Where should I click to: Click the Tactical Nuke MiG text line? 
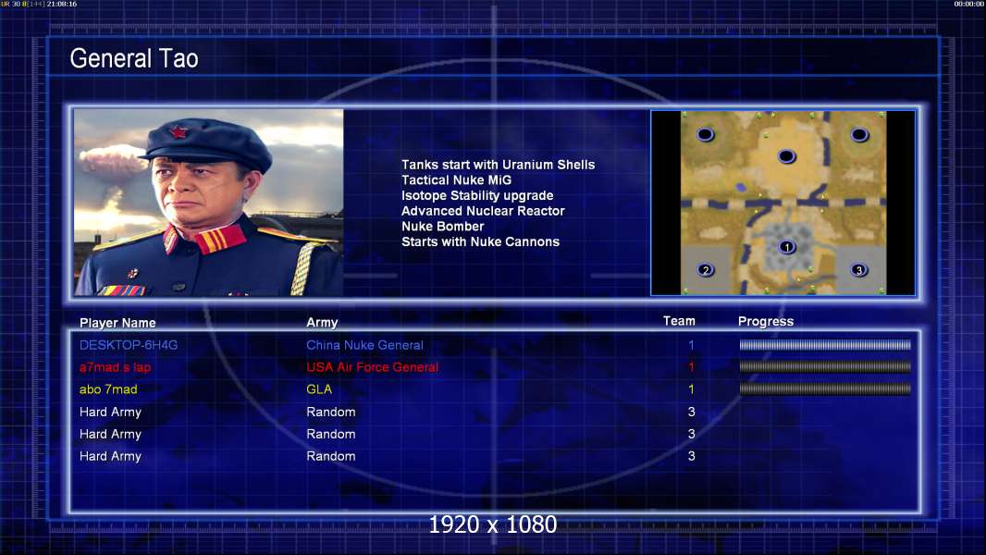[x=457, y=179]
